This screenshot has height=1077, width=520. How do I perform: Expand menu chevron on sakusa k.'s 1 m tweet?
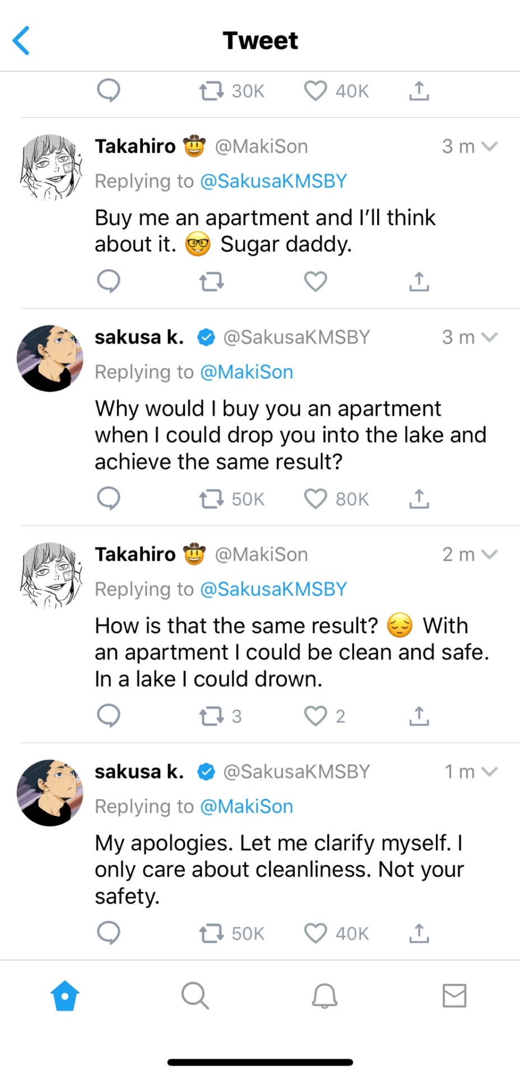[x=489, y=772]
